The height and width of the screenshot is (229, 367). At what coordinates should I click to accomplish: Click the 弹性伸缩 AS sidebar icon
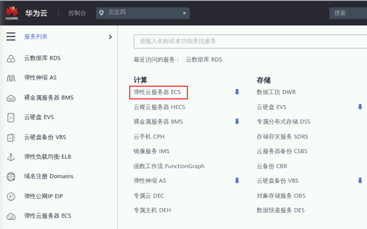point(11,78)
